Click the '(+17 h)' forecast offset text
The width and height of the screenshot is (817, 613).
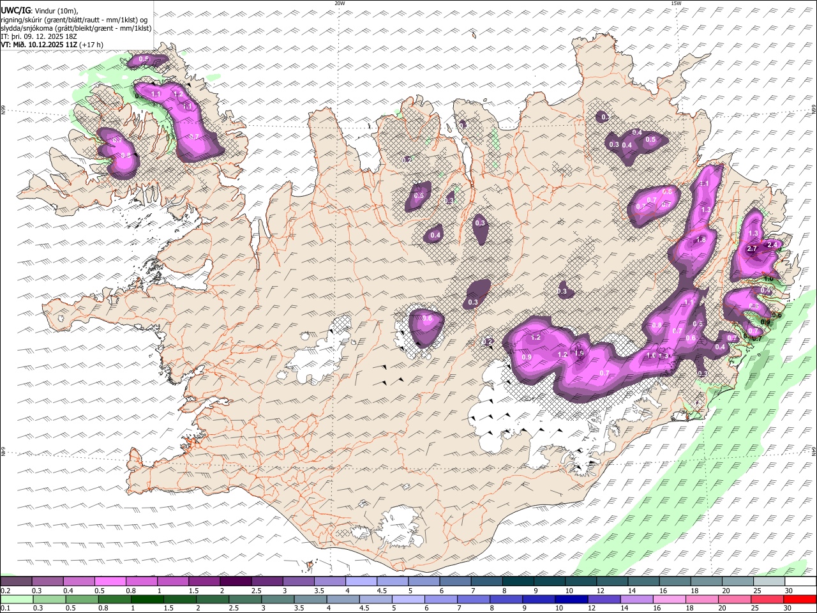point(92,45)
